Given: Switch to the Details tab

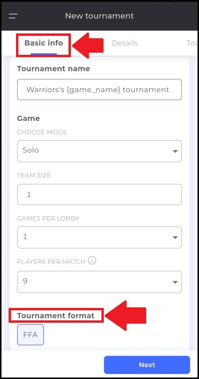Looking at the screenshot, I should (x=125, y=43).
